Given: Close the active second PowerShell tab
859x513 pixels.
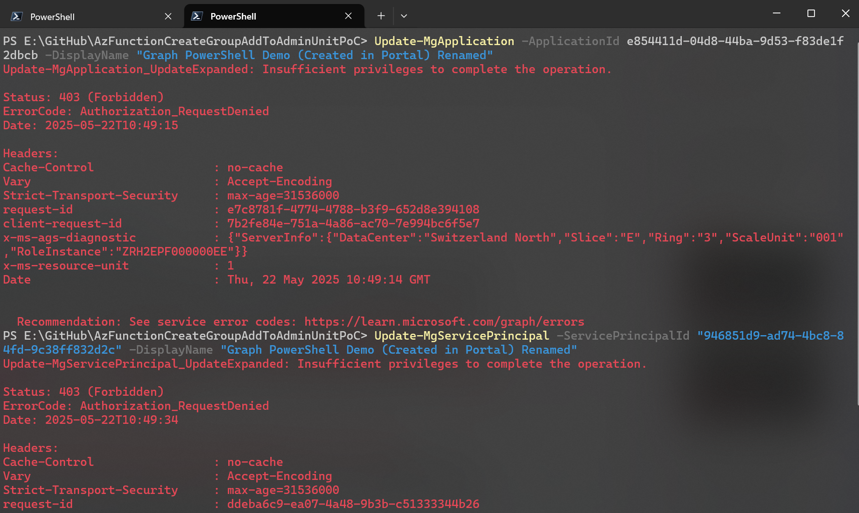Looking at the screenshot, I should click(x=348, y=16).
